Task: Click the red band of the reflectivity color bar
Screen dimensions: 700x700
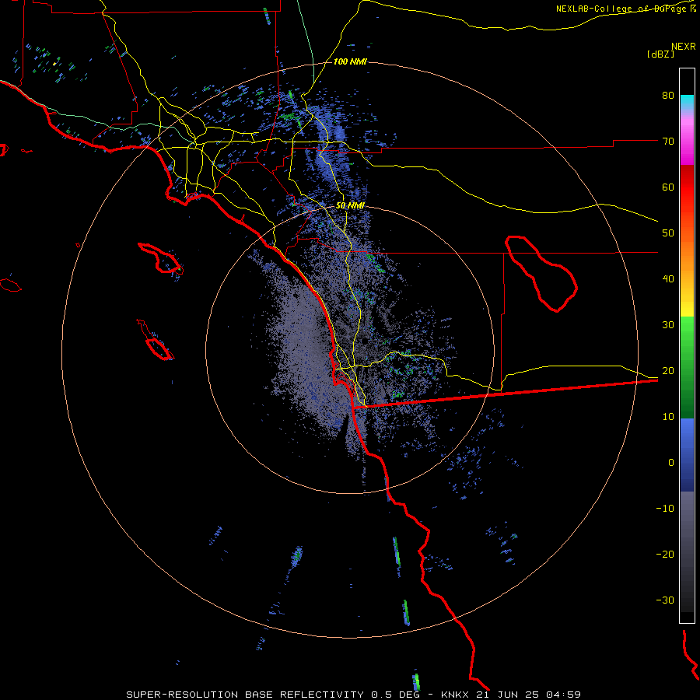Action: click(687, 187)
